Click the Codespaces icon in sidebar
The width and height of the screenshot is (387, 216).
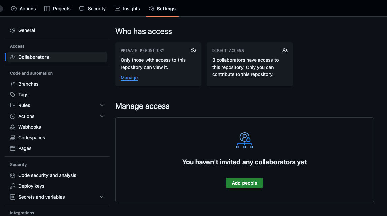(12, 137)
